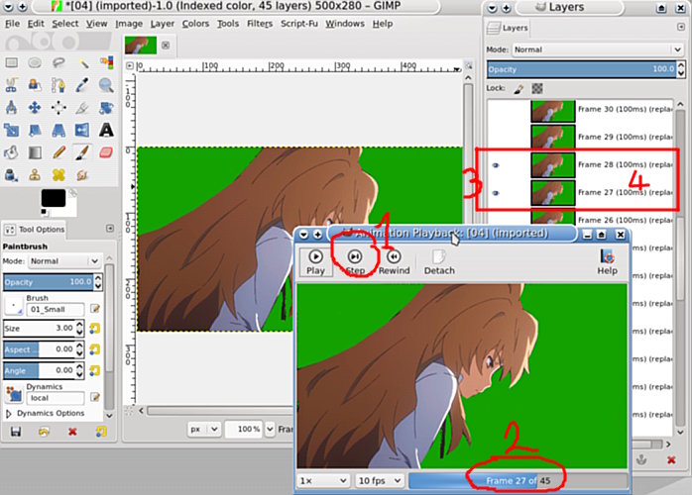Open the Script-Fu menu
The width and height of the screenshot is (692, 495).
299,24
